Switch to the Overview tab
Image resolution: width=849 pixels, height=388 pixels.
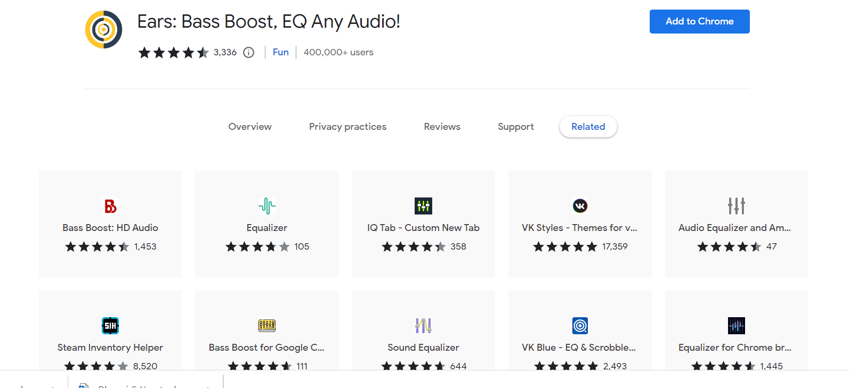click(250, 127)
